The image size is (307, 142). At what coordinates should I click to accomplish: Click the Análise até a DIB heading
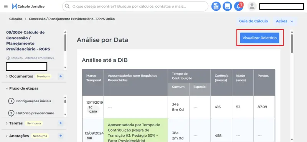(x=104, y=60)
